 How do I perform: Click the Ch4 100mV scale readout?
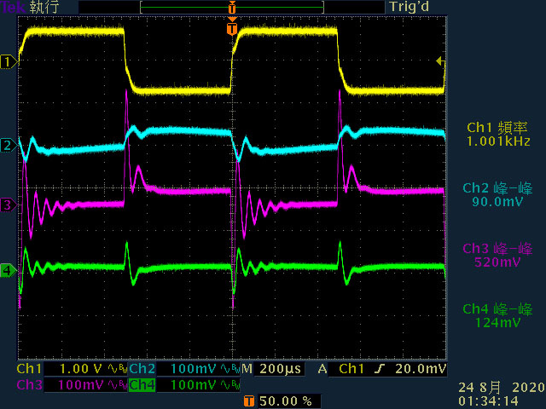194,385
